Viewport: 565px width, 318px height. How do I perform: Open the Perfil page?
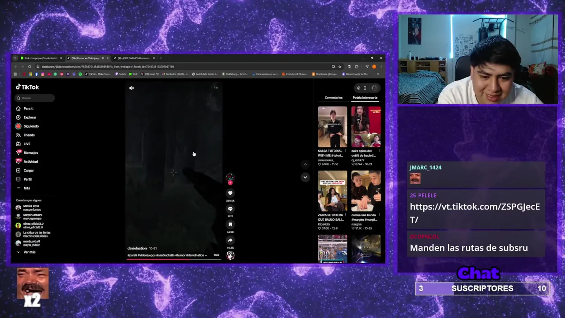(x=24, y=179)
